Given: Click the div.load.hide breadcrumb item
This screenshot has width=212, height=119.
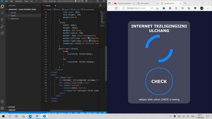Looking at the screenshot, I should [87, 10].
